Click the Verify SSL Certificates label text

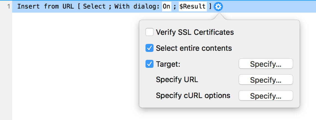click(195, 32)
